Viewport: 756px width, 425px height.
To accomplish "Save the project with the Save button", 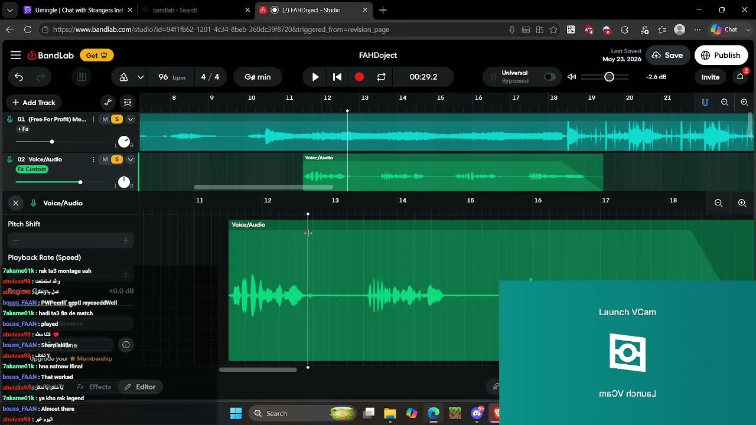I will [x=667, y=55].
